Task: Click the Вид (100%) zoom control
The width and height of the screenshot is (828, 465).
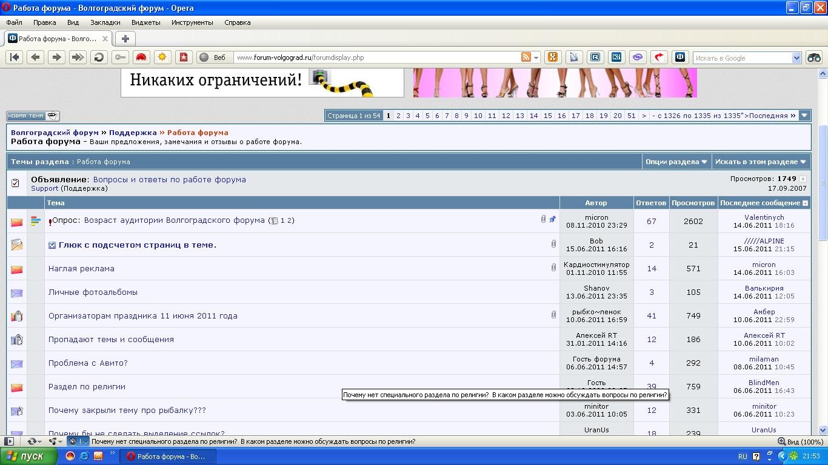Action: 801,442
